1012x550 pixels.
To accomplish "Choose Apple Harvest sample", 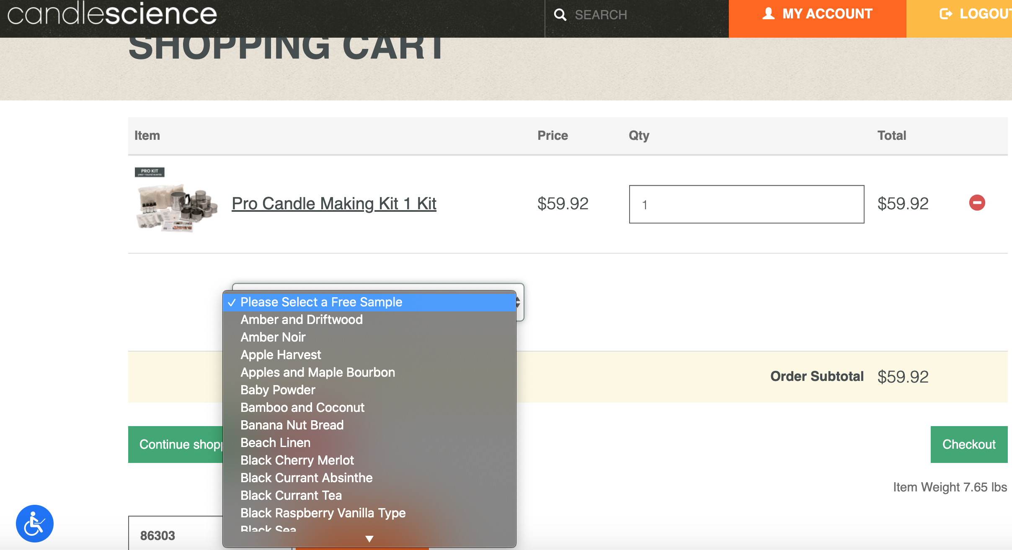I will [369, 355].
